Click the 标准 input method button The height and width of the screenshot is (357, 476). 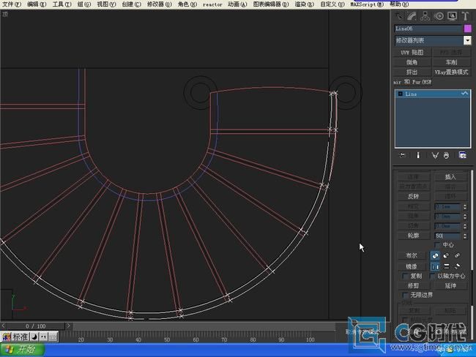(20, 337)
